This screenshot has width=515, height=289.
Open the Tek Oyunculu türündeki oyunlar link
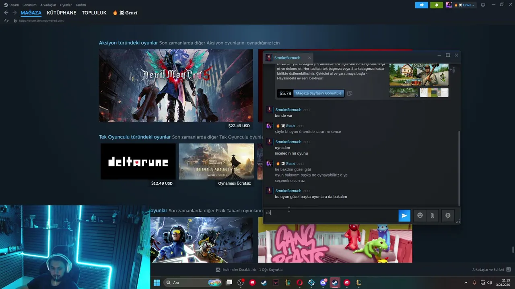coord(135,137)
